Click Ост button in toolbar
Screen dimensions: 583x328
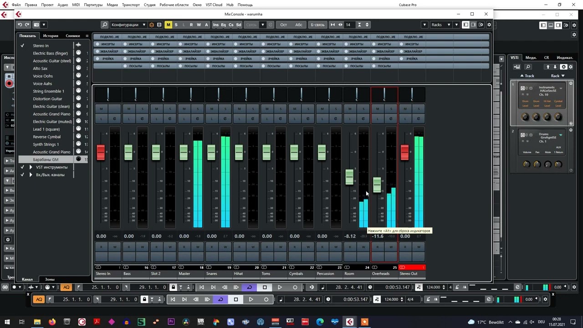point(283,25)
